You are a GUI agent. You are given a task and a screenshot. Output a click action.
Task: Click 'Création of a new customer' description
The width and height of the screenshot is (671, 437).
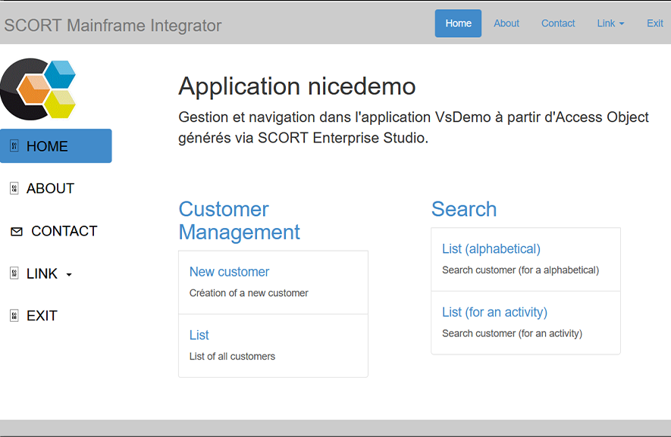click(x=249, y=293)
